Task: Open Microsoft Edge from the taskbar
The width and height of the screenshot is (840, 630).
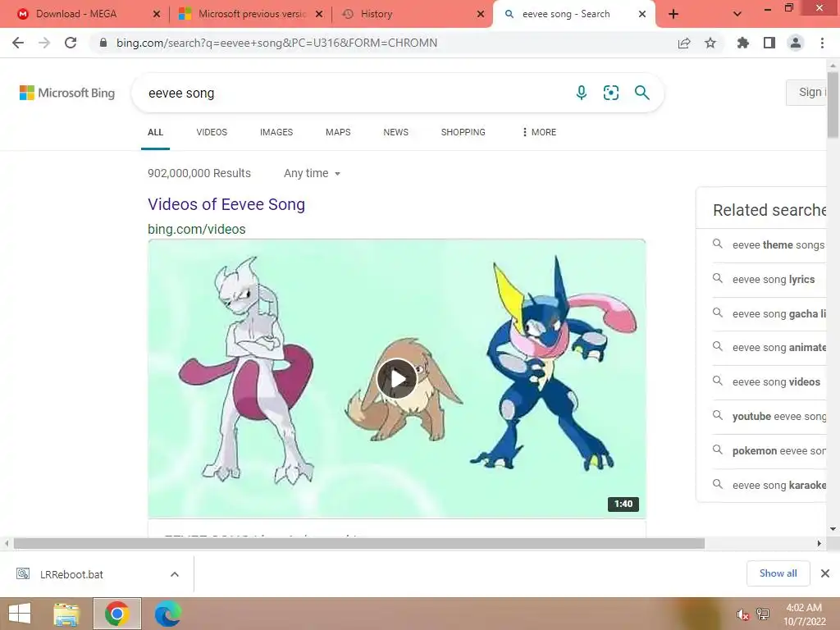Action: pyautogui.click(x=168, y=614)
